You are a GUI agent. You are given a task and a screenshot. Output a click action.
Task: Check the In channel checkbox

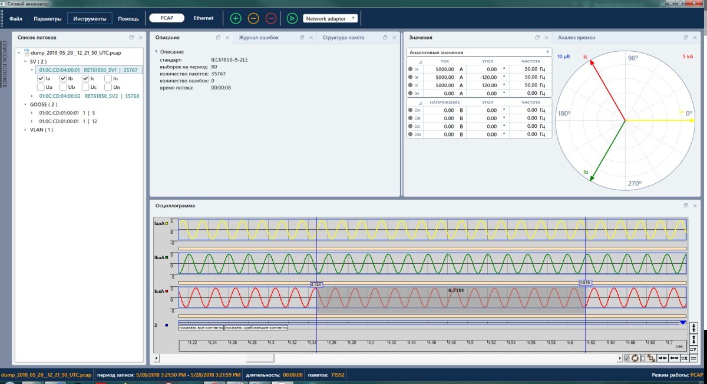108,78
